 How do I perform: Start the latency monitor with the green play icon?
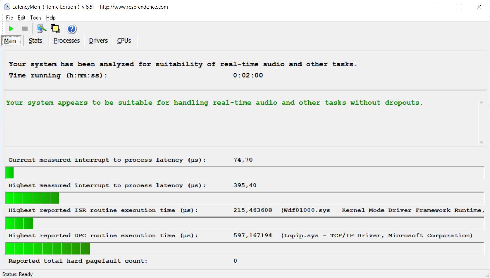11,29
